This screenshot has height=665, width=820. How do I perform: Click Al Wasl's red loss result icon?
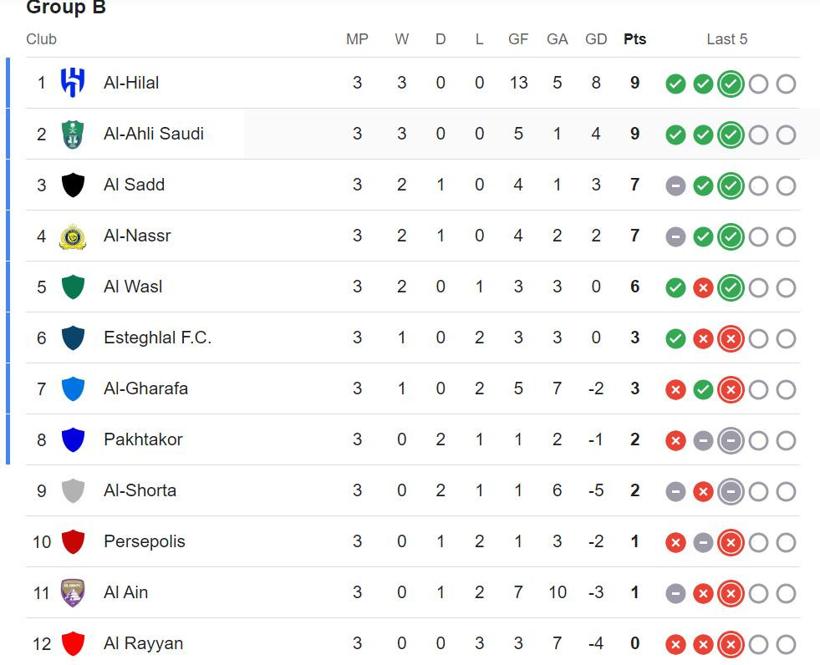click(x=703, y=287)
